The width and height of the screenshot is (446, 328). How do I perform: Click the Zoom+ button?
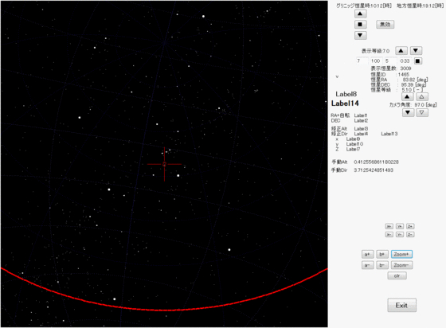click(x=401, y=254)
